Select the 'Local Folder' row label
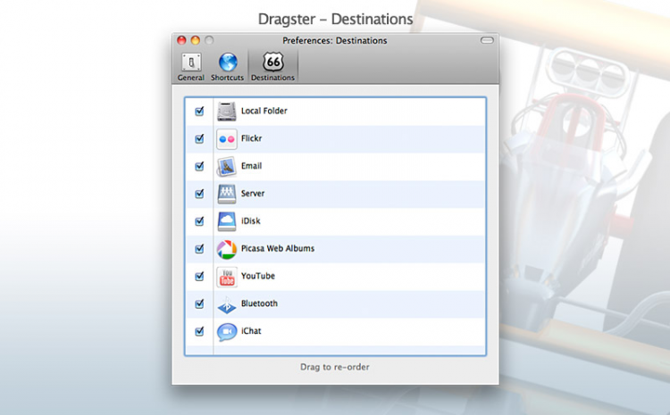This screenshot has height=415, width=670. click(264, 111)
